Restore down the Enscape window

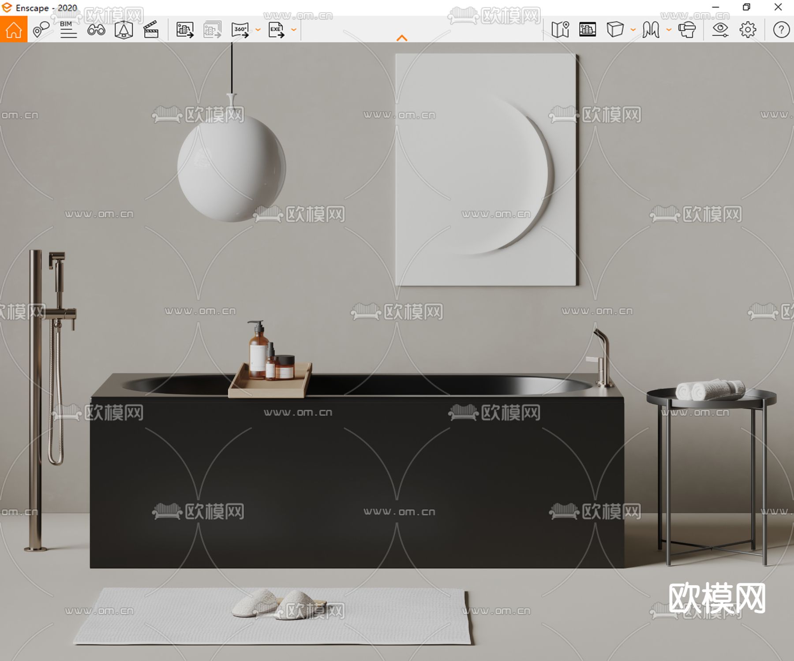(746, 7)
